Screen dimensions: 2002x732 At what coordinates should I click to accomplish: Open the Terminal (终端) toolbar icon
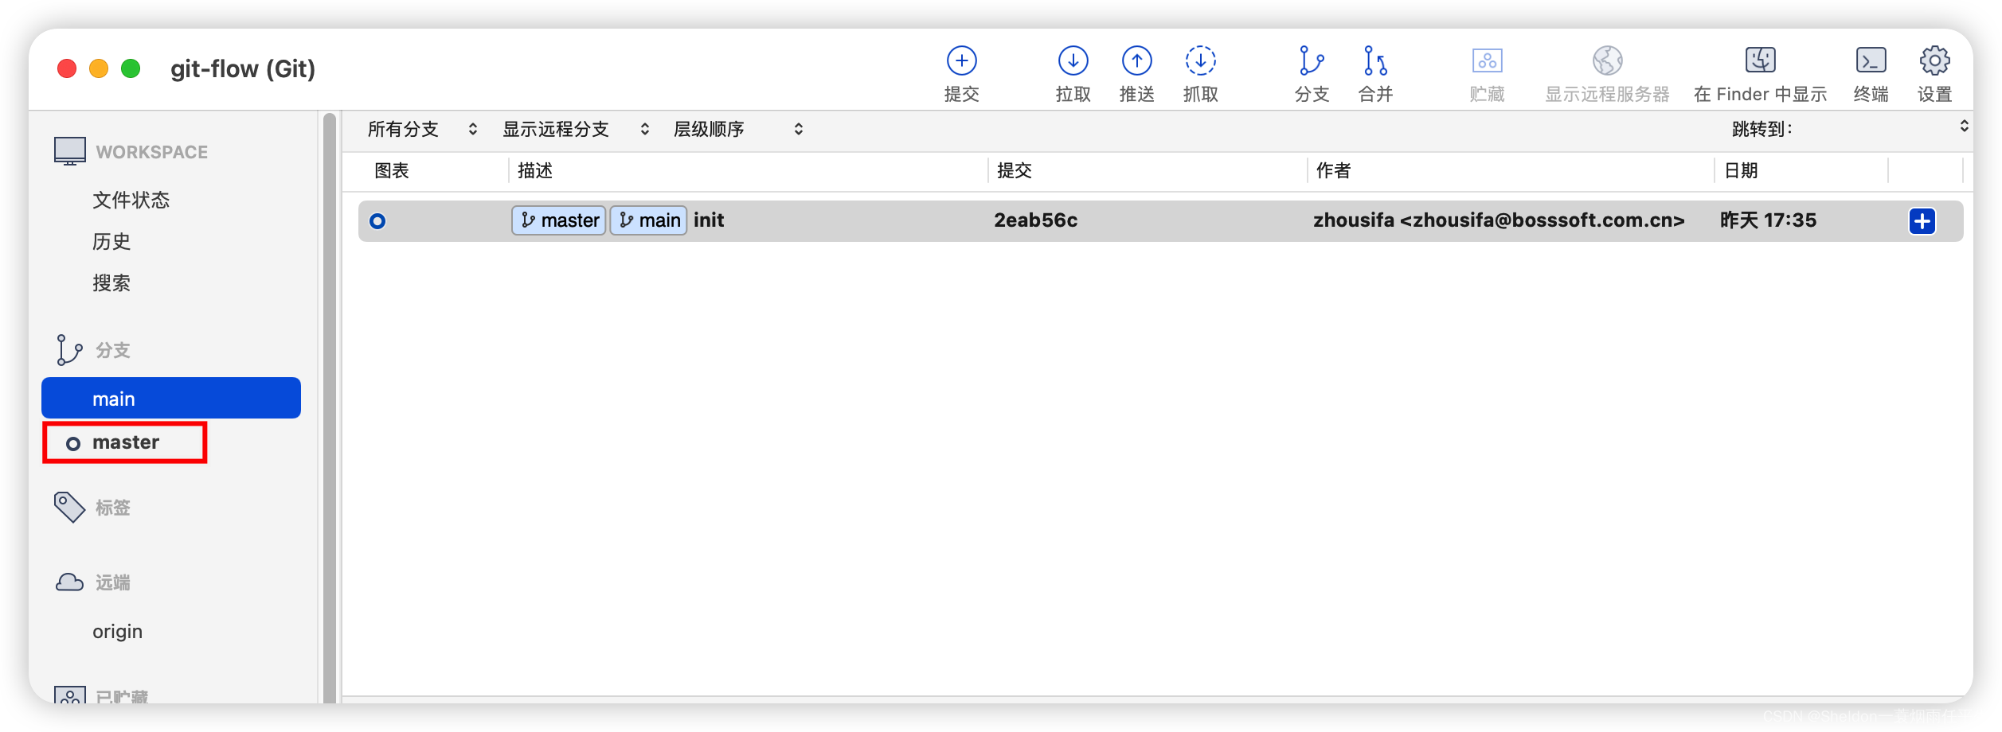coord(1871,60)
